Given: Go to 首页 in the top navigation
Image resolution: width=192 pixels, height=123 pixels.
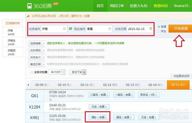Looking at the screenshot, I should click(100, 6).
